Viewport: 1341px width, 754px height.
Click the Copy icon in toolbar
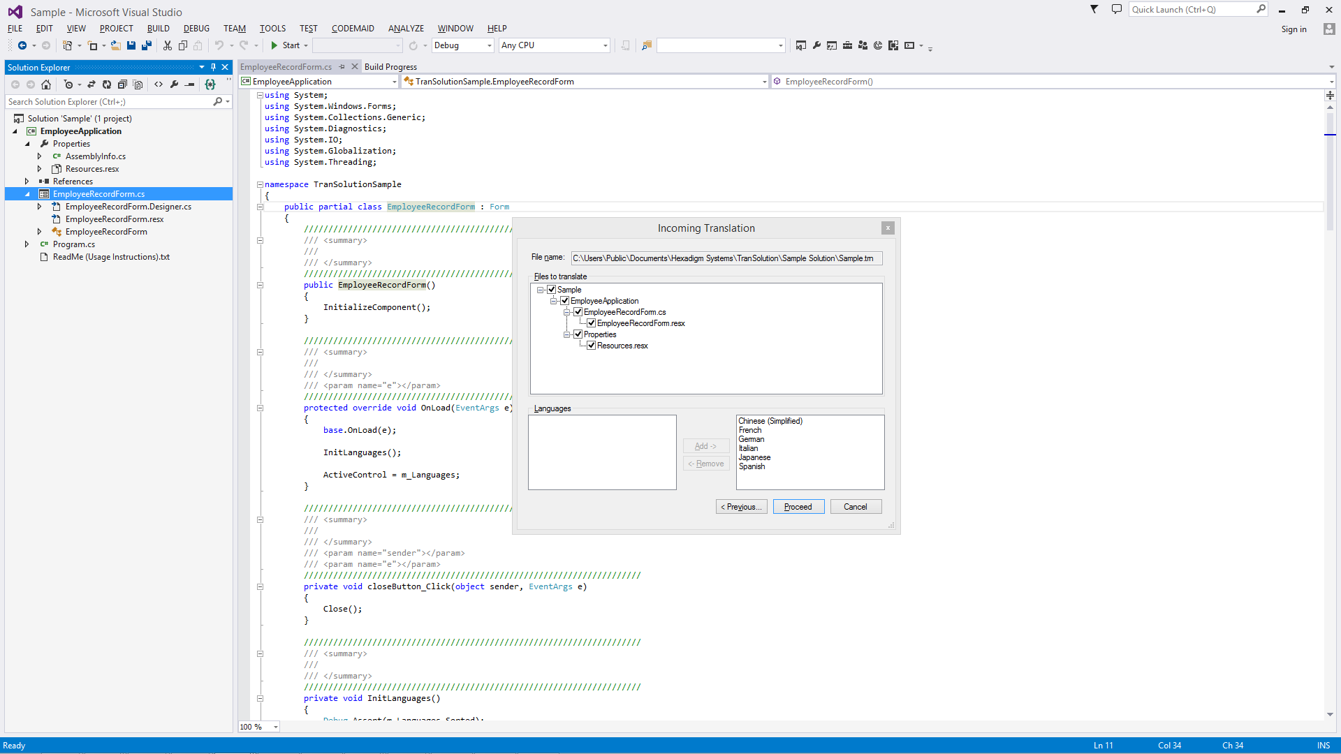click(183, 45)
